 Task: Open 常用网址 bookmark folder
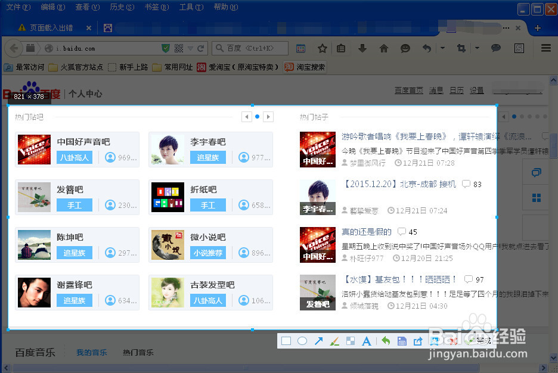coord(172,67)
